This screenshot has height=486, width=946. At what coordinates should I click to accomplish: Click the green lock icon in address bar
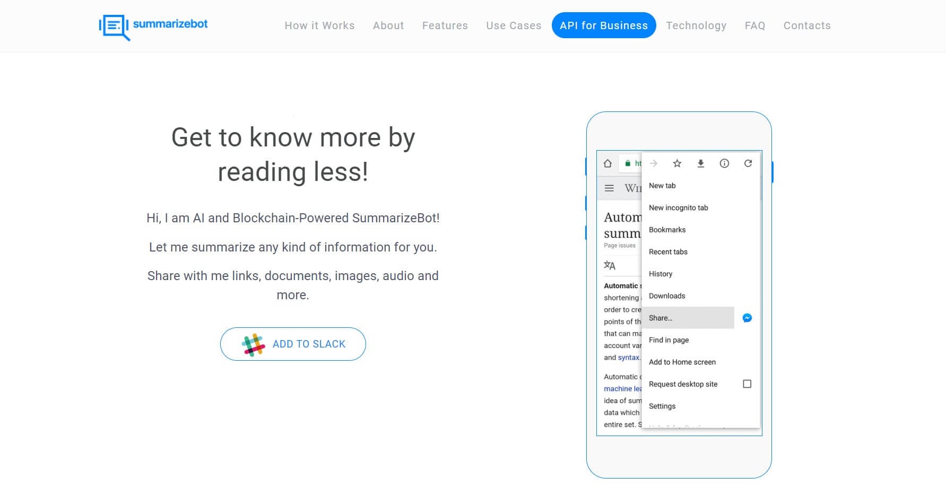(x=628, y=163)
